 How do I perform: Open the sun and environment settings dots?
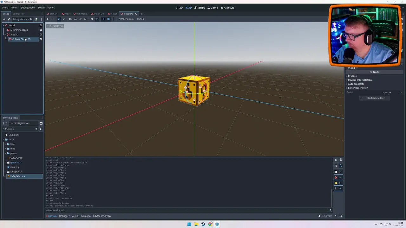(x=113, y=19)
